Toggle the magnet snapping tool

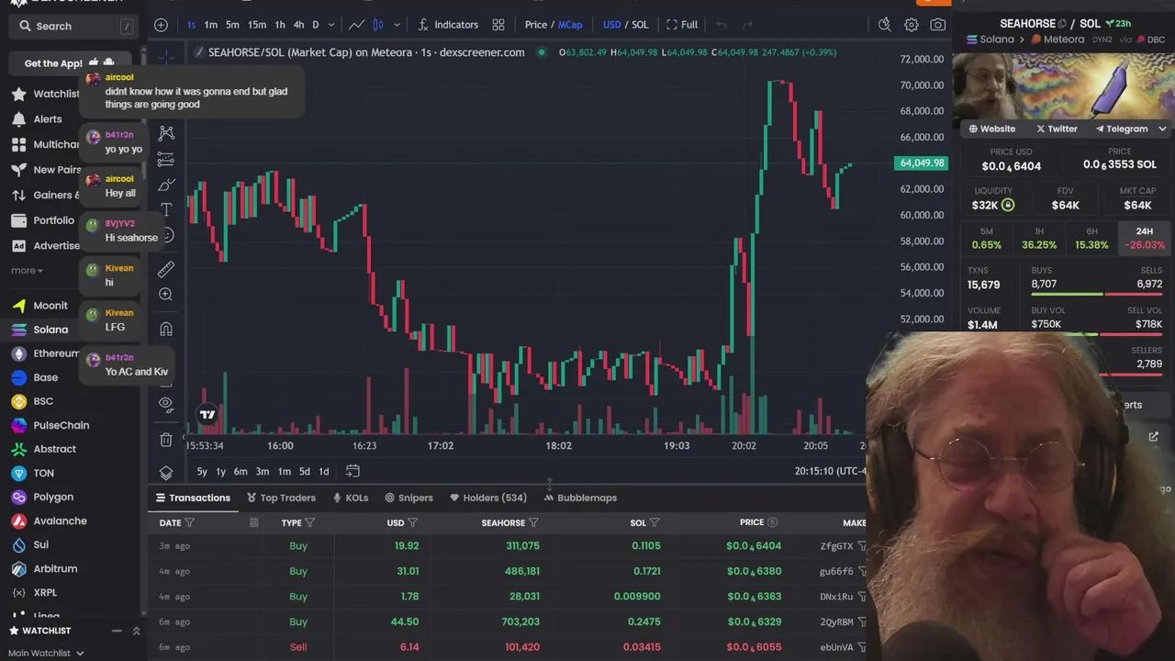click(166, 329)
